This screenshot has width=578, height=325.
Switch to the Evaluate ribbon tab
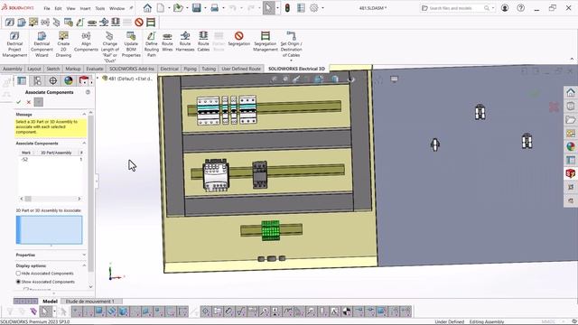pos(95,69)
